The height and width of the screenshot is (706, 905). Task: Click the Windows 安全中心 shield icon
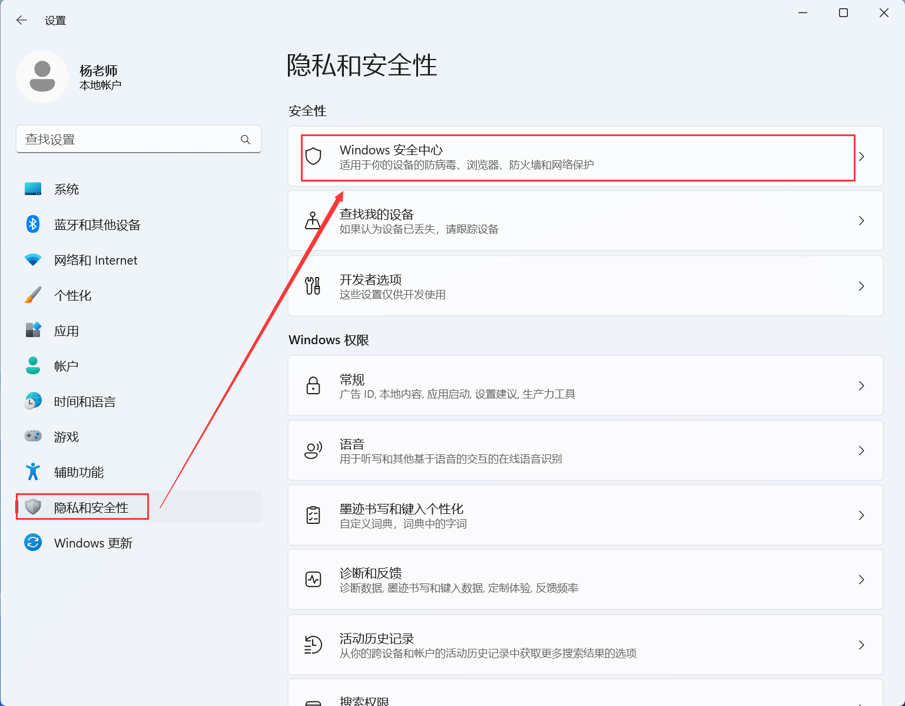313,156
